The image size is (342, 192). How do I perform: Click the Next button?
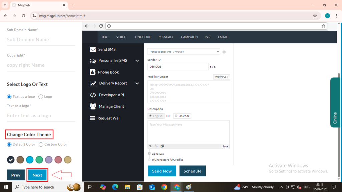37,175
